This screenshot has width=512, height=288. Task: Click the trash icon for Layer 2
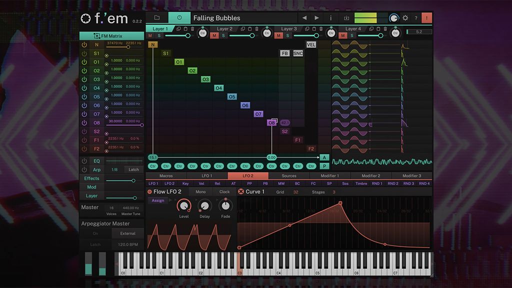click(256, 28)
